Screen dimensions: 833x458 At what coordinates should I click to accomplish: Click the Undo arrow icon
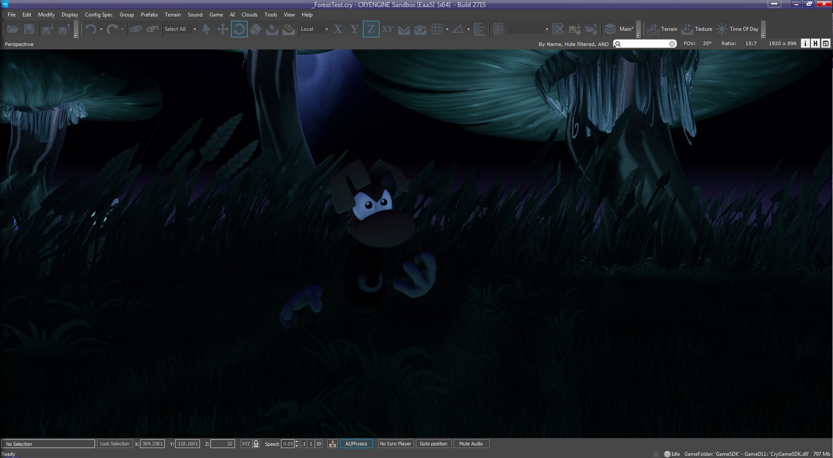91,29
